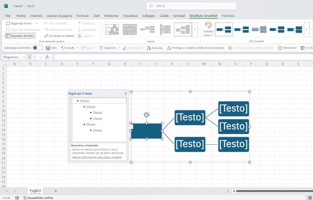Click the first [Testo] bullet in text pane
313x200 pixels.
point(84,101)
